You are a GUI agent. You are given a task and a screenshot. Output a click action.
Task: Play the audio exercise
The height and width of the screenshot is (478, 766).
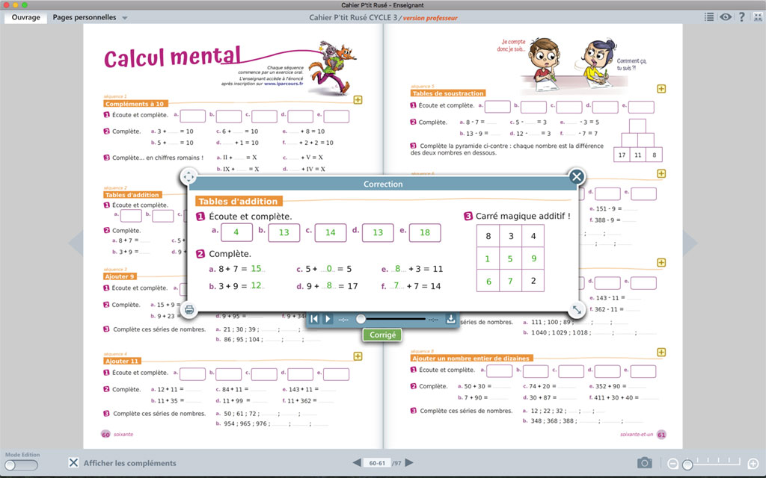coord(328,319)
